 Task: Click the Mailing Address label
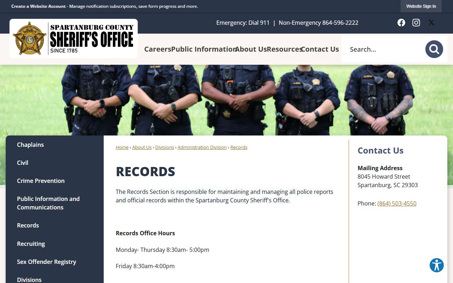[380, 168]
